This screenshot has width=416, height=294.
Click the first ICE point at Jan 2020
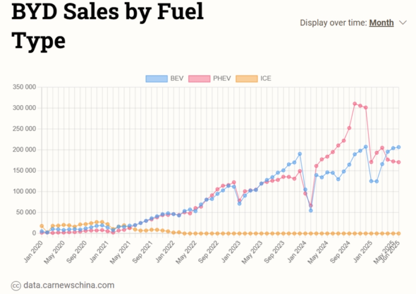pyautogui.click(x=42, y=226)
